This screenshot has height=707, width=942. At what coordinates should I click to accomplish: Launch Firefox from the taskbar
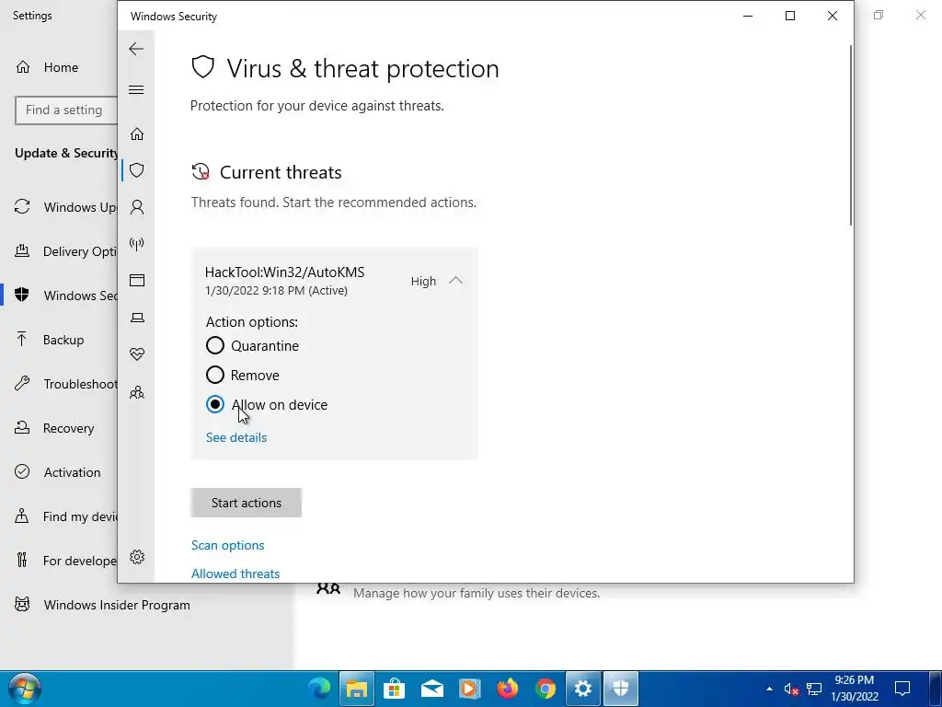[x=508, y=689]
